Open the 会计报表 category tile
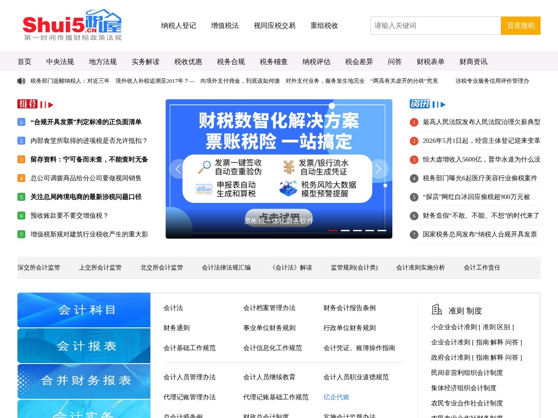This screenshot has height=418, width=558. point(84,346)
